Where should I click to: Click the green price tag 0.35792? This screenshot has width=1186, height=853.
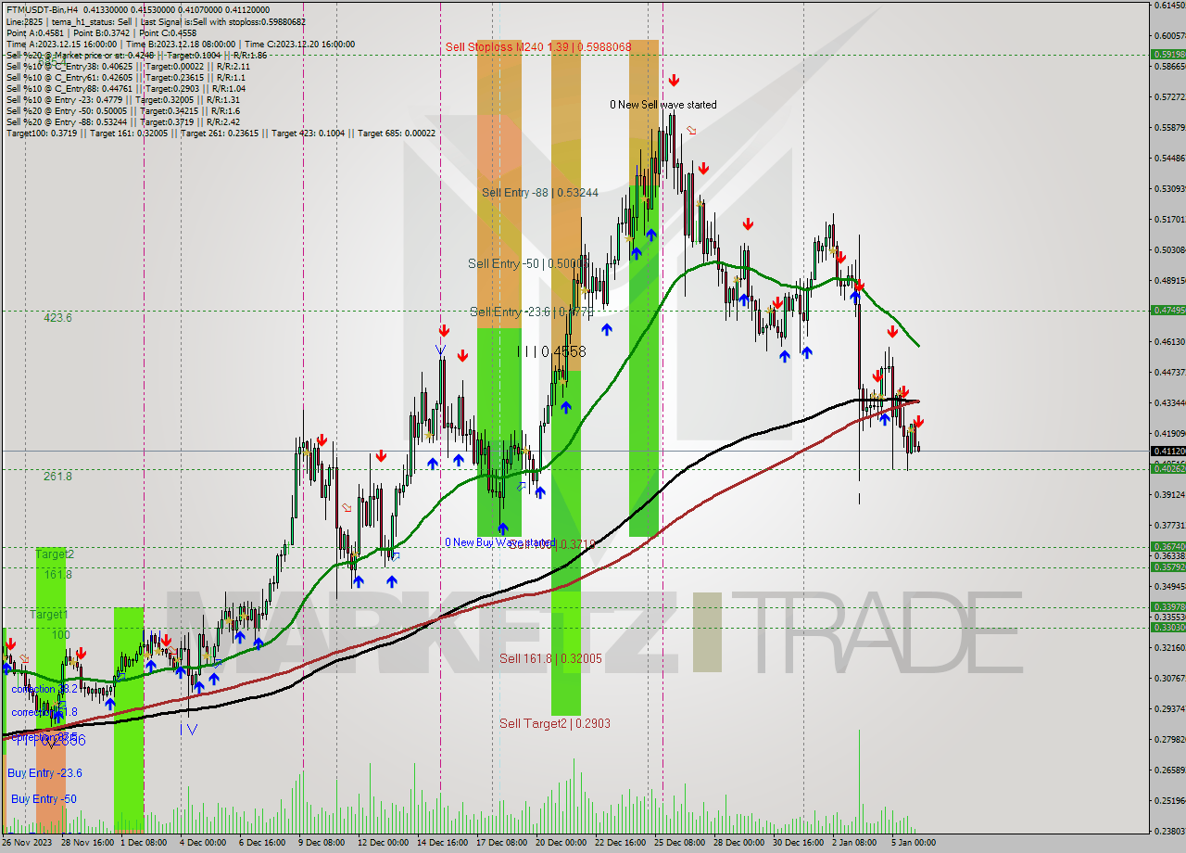[1167, 567]
